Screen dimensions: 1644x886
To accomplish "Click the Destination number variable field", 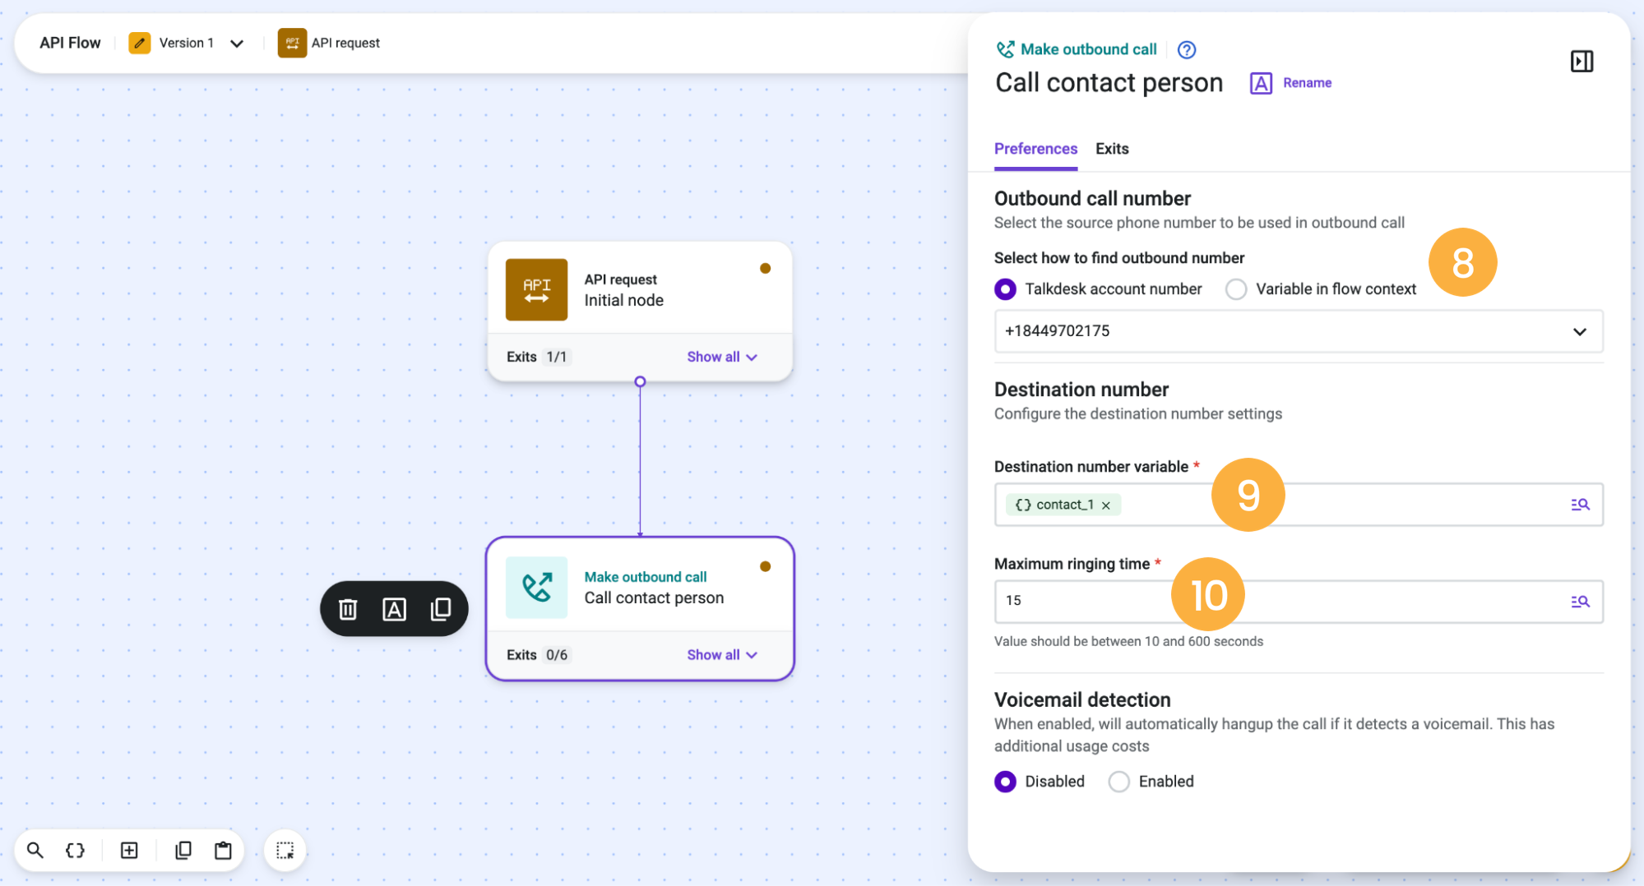I will click(1299, 505).
